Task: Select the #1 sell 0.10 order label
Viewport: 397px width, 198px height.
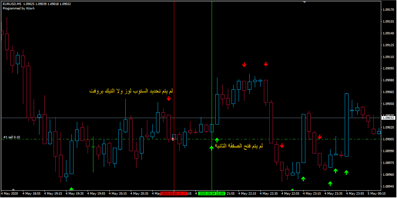Action: click(x=12, y=137)
